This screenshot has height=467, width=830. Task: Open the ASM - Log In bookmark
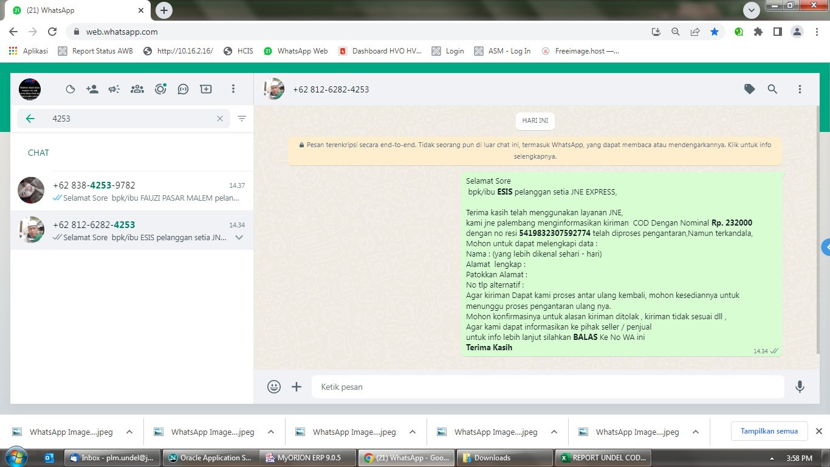pyautogui.click(x=502, y=51)
